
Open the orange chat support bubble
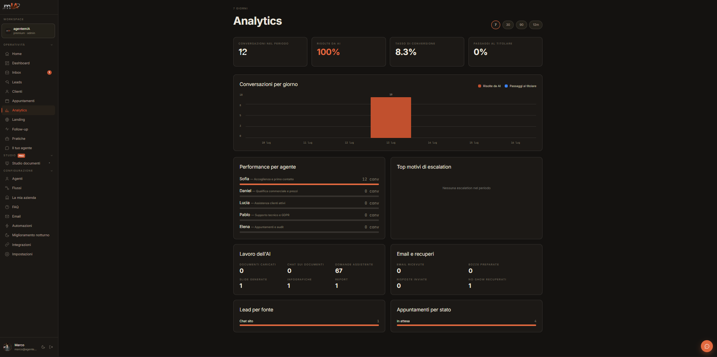point(707,346)
